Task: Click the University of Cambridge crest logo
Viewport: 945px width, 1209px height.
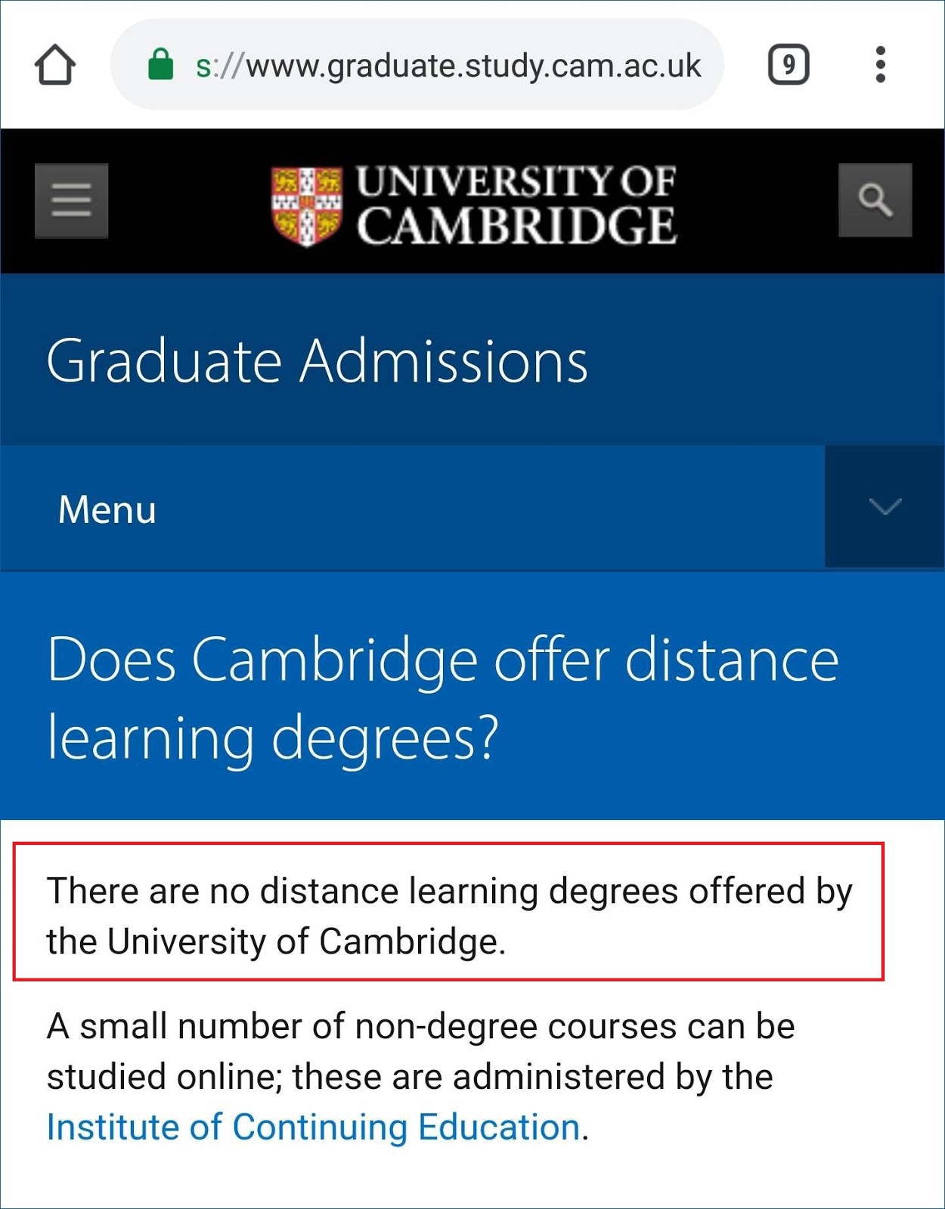Action: [307, 206]
